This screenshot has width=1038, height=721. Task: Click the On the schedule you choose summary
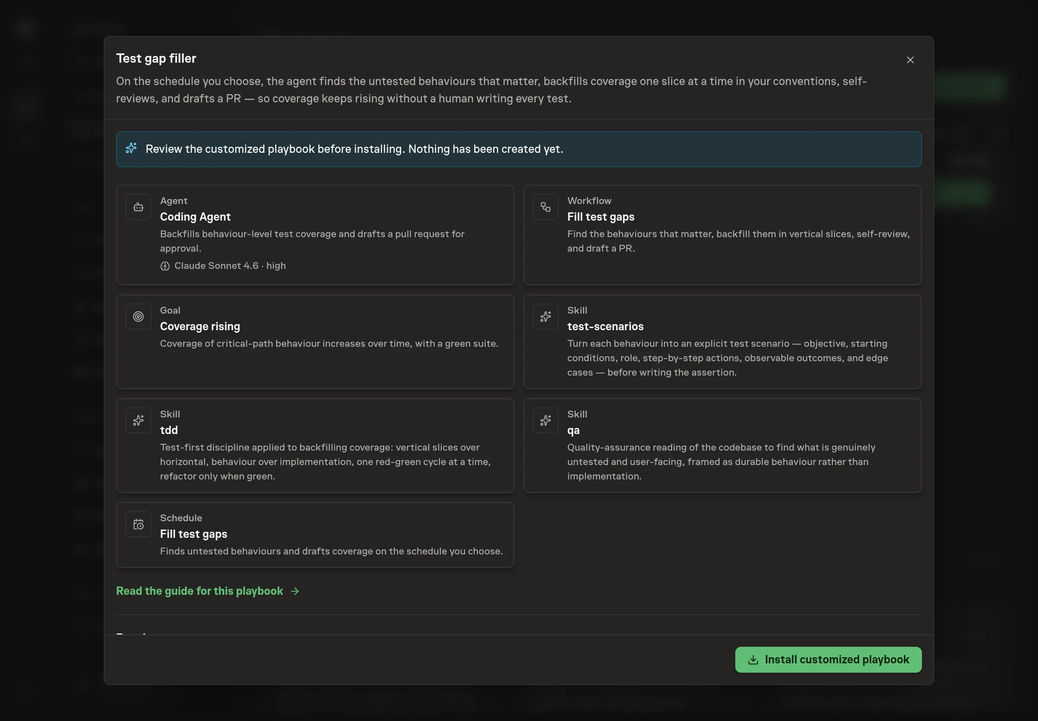click(492, 89)
